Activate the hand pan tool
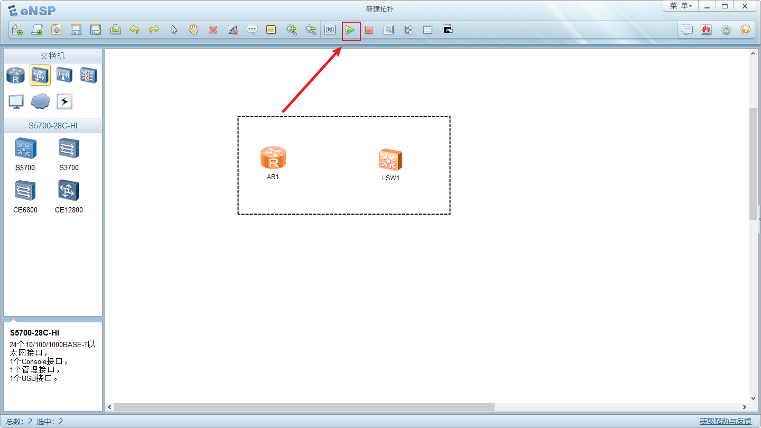The width and height of the screenshot is (761, 428). [x=193, y=30]
